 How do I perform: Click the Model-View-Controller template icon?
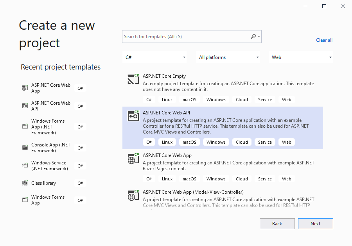[x=133, y=195]
